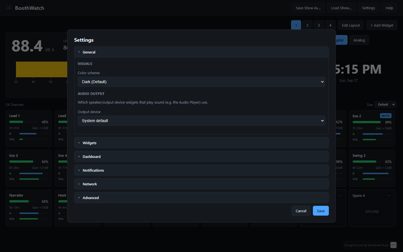Switch to dashboard page 4
The image size is (403, 252).
[x=330, y=25]
